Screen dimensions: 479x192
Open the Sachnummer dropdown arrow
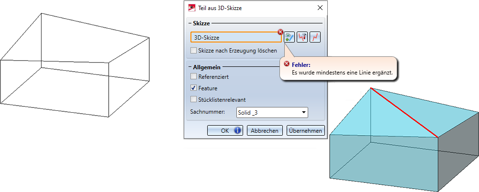tap(303, 112)
